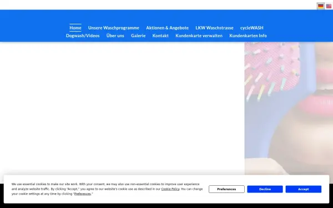Screen dimensions: 333x208
Task: Open the Galerie menu item
Action: [x=138, y=35]
